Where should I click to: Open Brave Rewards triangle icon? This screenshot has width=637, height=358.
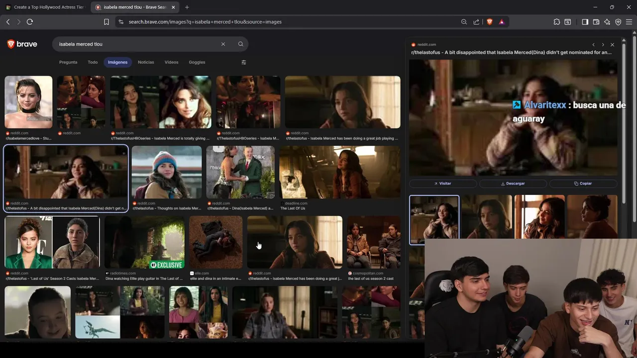click(x=502, y=22)
